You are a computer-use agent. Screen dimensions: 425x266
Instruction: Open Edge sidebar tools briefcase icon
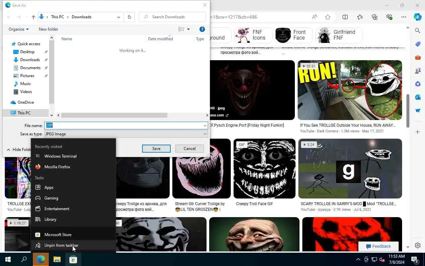coord(418,58)
